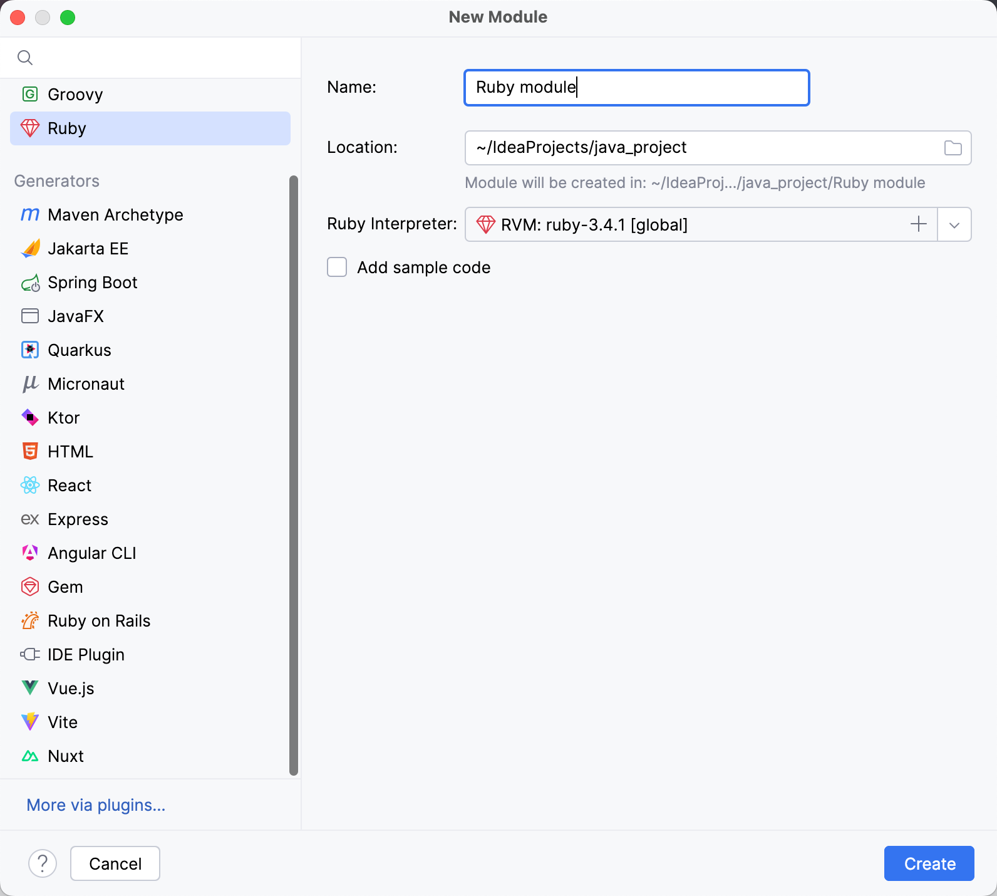Image resolution: width=997 pixels, height=896 pixels.
Task: Select Ruby on Rails generator
Action: pos(99,621)
